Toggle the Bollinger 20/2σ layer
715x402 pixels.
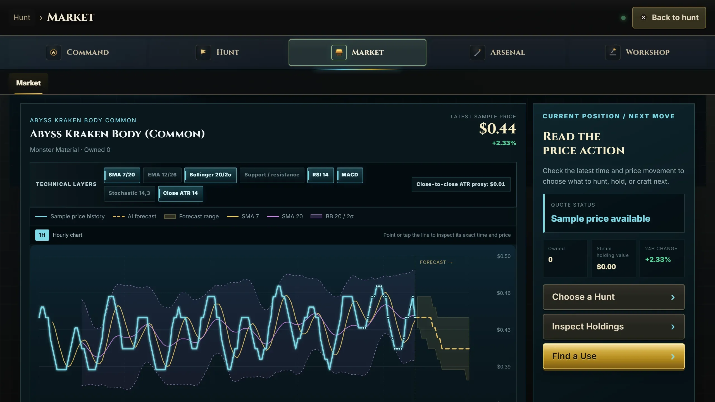(210, 175)
